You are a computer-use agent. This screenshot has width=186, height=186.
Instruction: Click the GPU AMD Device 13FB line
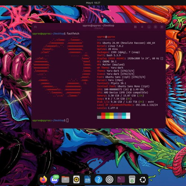click(122, 93)
